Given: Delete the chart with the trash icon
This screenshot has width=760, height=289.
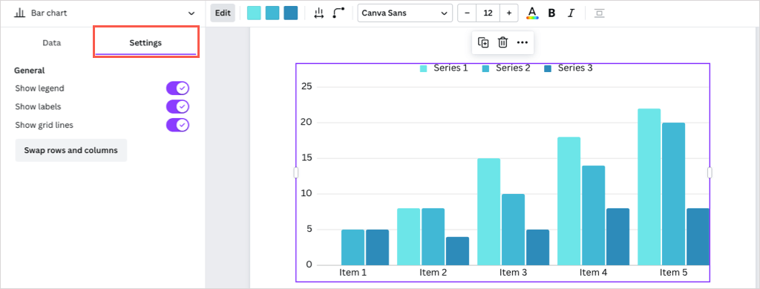Looking at the screenshot, I should (x=502, y=42).
